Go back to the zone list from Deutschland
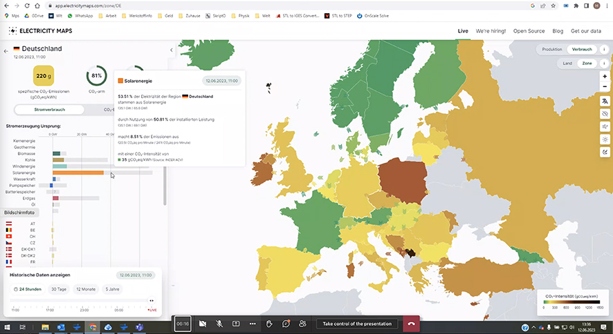Image resolution: width=613 pixels, height=334 pixels. coord(6,51)
